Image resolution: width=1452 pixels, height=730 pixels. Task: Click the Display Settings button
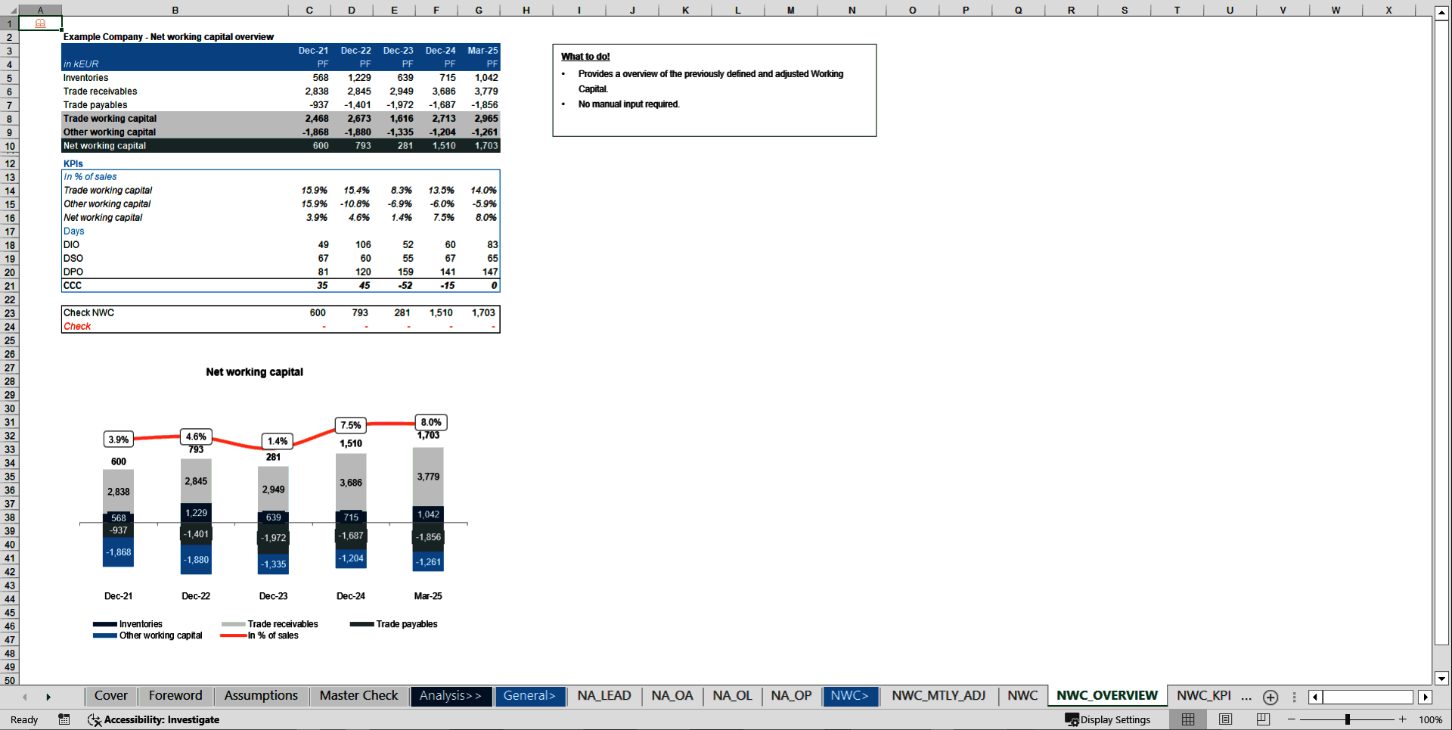coord(1109,719)
